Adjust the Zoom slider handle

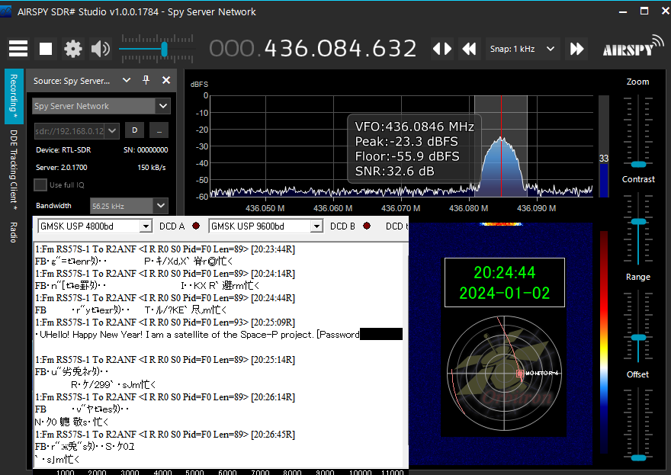point(638,165)
